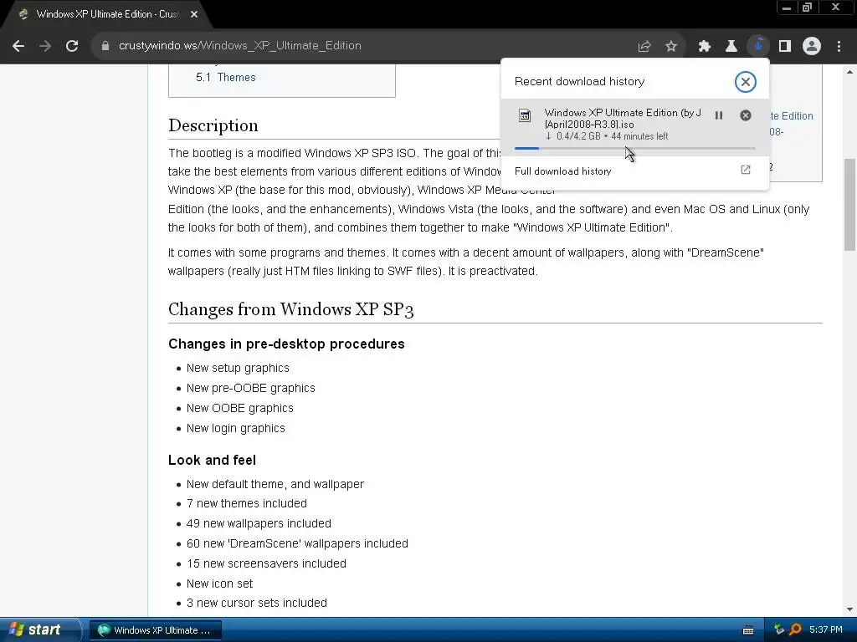This screenshot has width=857, height=642.
Task: Pause the ISO download
Action: [x=719, y=115]
